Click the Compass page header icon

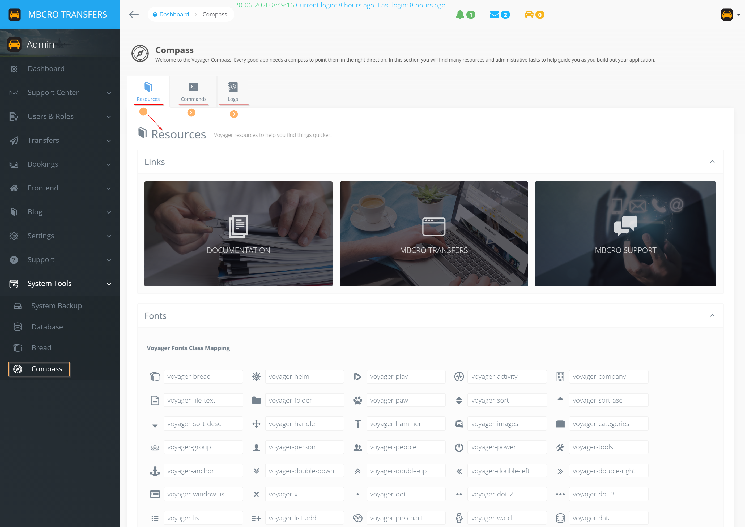[140, 54]
